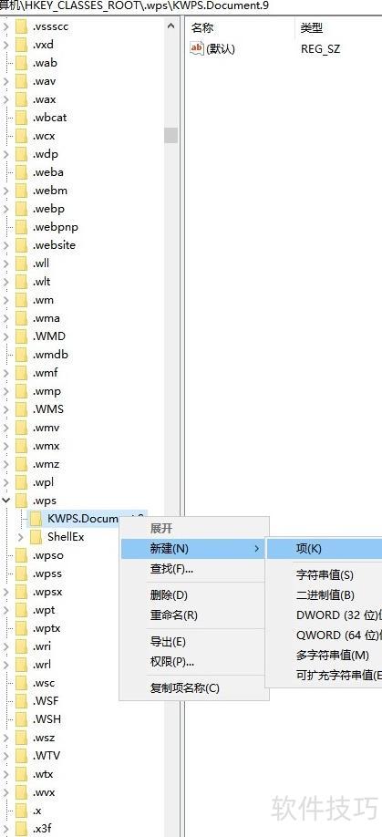Screen dimensions: 382x837
Task: Select the .wri key
Action: tap(42, 646)
